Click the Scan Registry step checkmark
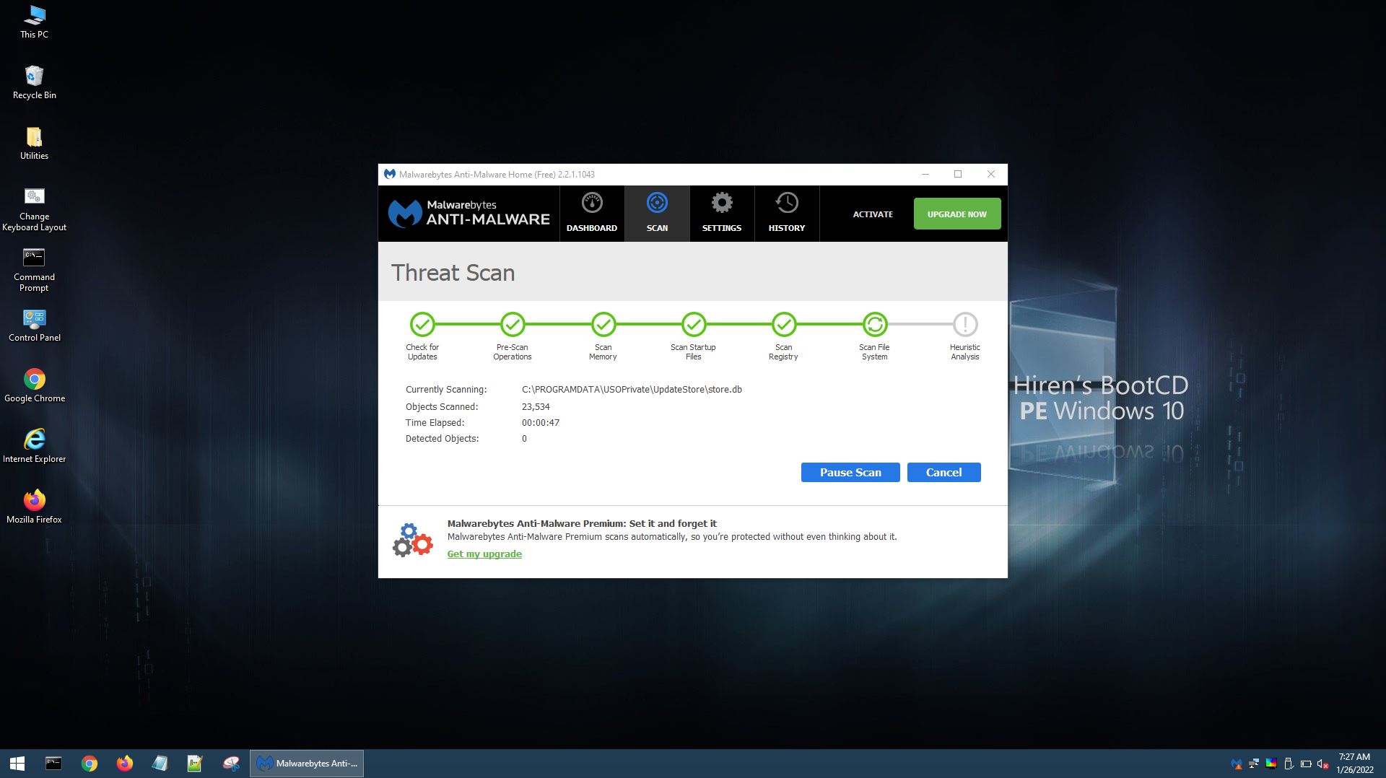Image resolution: width=1386 pixels, height=778 pixels. (x=784, y=325)
